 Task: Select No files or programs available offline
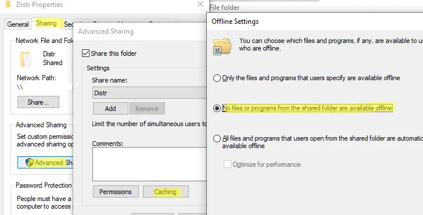(x=217, y=109)
